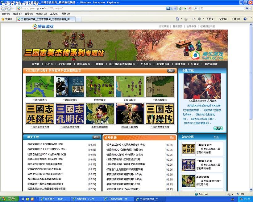Open the 105% zoom level control
The width and height of the screenshot is (253, 202).
(x=241, y=194)
